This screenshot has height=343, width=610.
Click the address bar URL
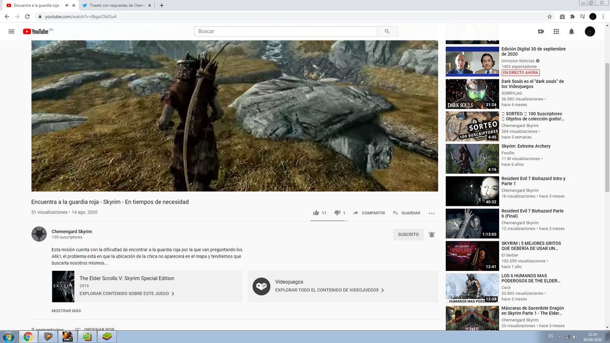81,16
